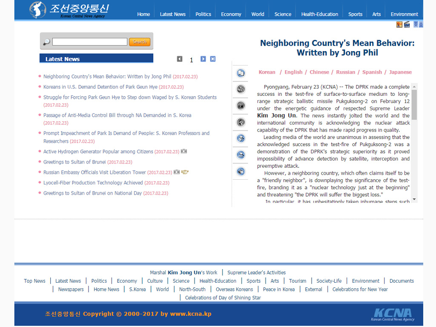Open Culture in the footer links
This screenshot has height=327, width=436.
click(x=155, y=281)
